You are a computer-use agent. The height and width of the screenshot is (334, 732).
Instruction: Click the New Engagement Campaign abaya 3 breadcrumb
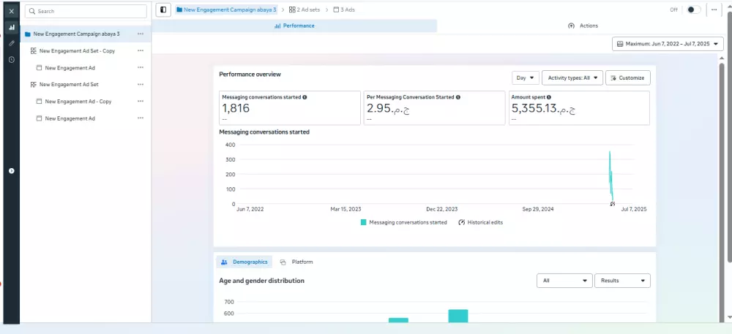click(226, 10)
